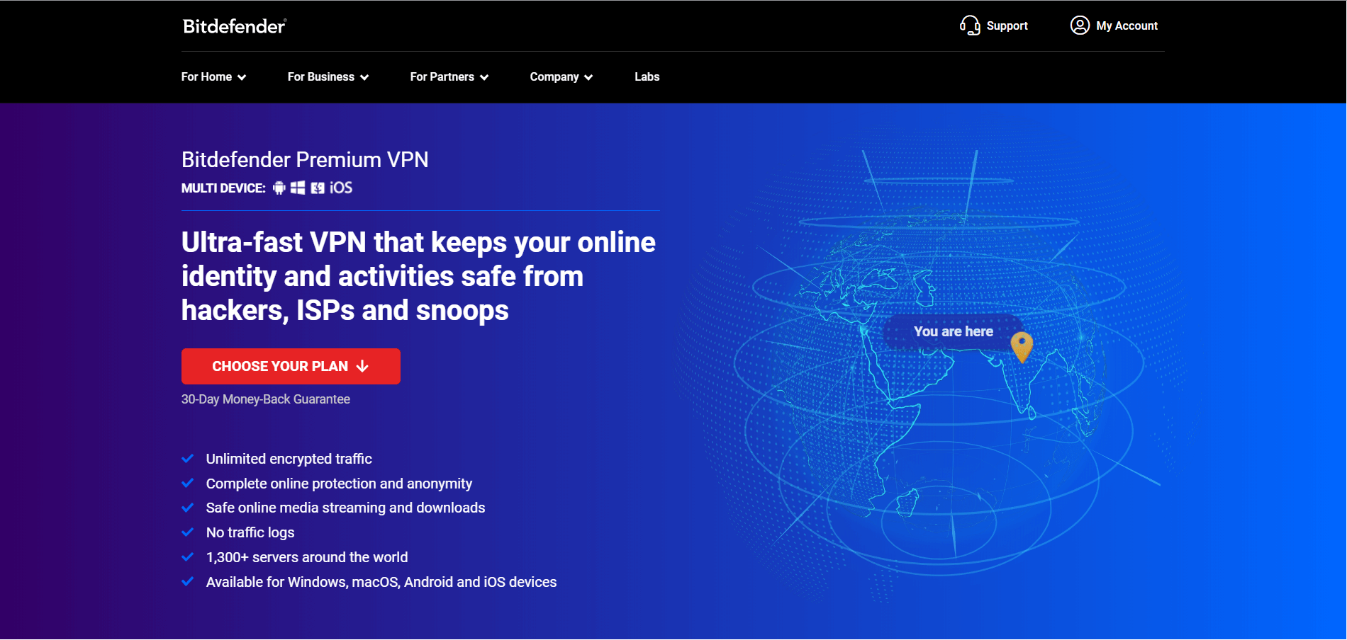Click the My Account user icon
This screenshot has height=640, width=1347.
click(1080, 25)
